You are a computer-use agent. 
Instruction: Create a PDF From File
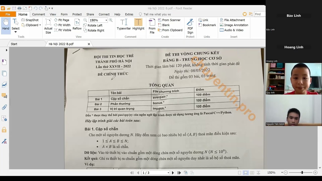pyautogui.click(x=152, y=26)
